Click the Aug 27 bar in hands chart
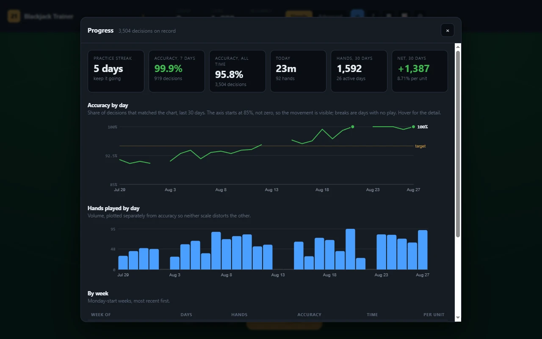This screenshot has width=542, height=339. click(423, 250)
